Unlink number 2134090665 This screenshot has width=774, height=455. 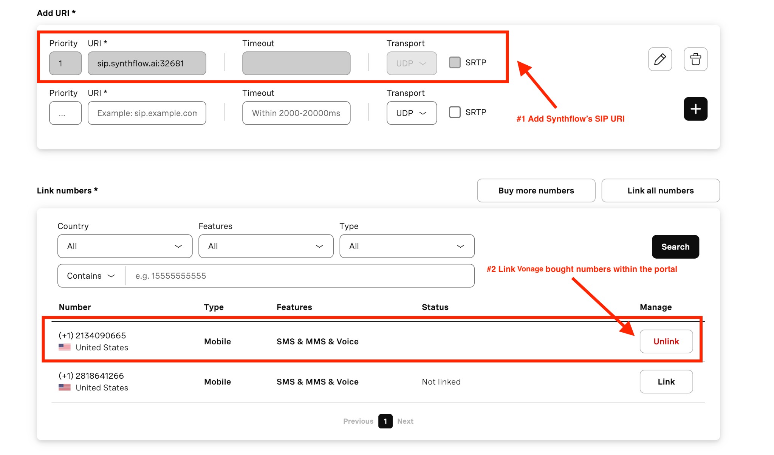(x=666, y=341)
